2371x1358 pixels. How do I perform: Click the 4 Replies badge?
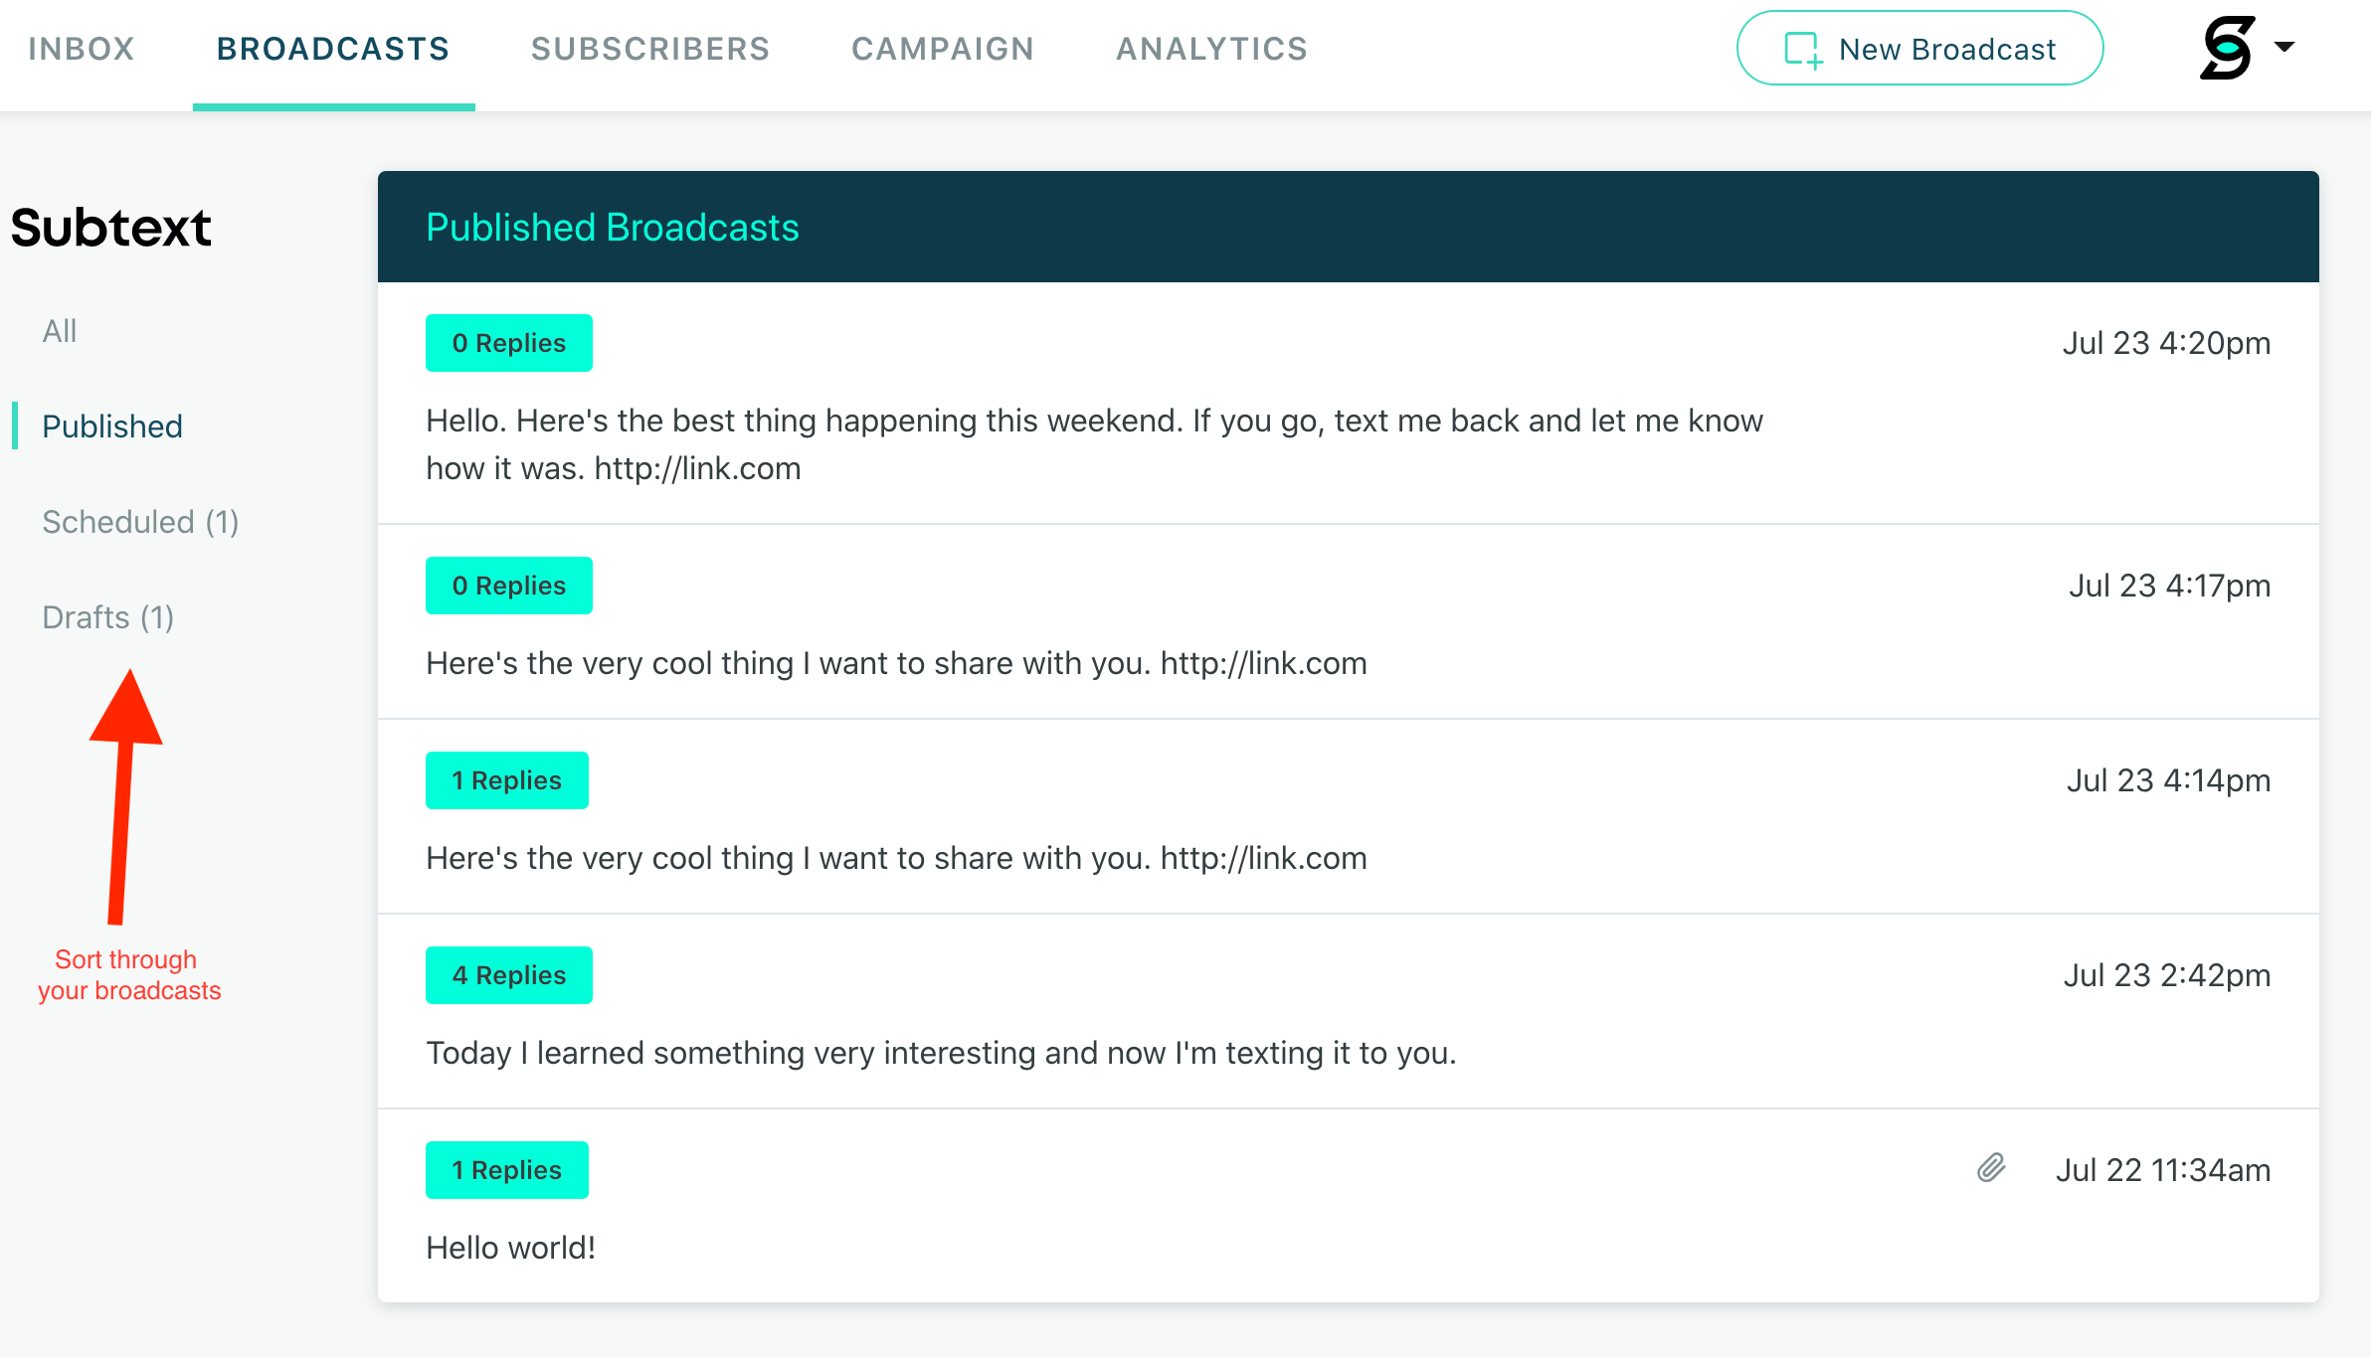(x=508, y=975)
